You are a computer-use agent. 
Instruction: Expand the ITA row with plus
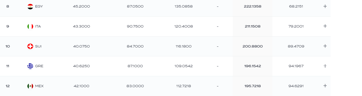click(x=325, y=26)
